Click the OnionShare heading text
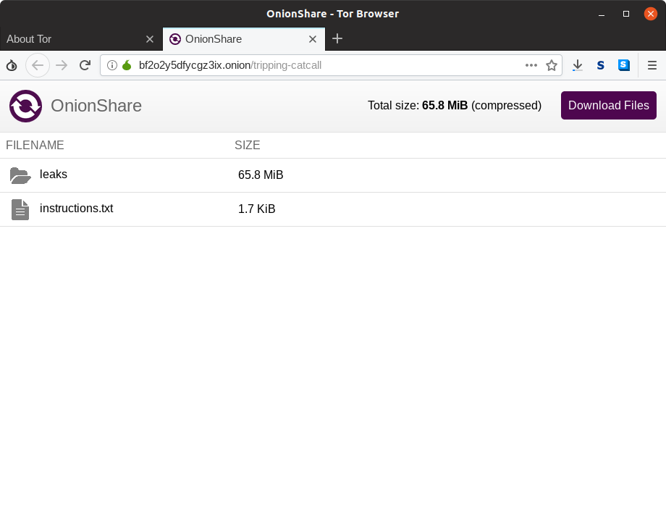Viewport: 666px width, 515px height. coord(96,106)
